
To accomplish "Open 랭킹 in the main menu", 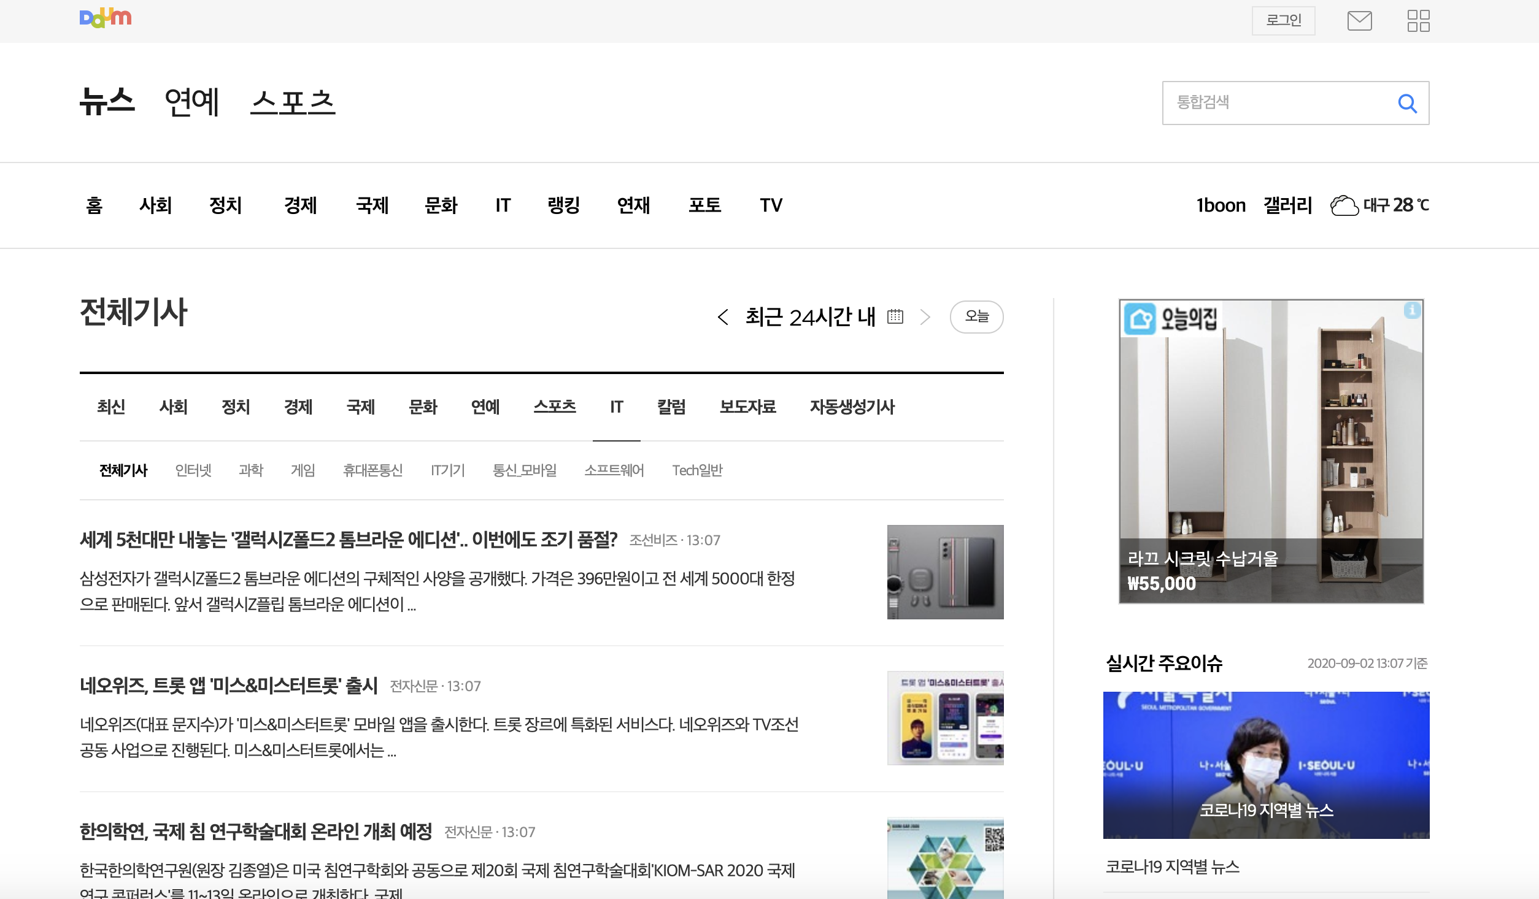I will tap(563, 205).
